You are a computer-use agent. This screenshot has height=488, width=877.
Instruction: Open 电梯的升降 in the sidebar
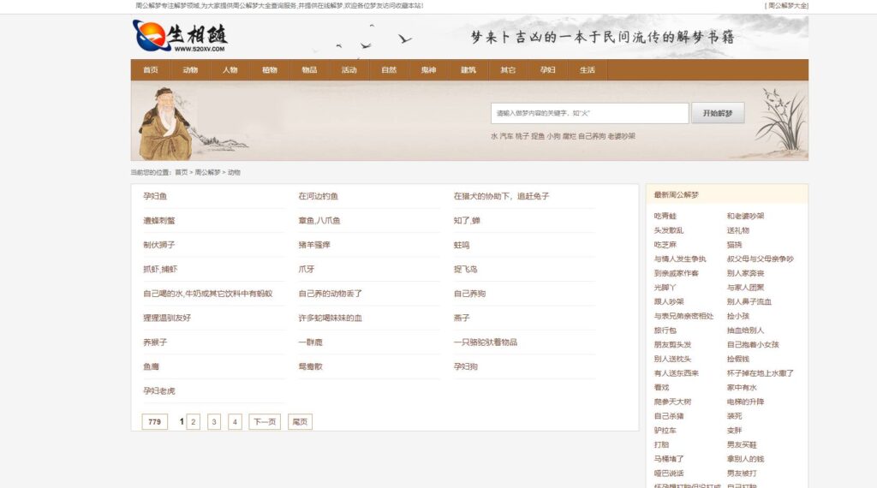pos(746,402)
